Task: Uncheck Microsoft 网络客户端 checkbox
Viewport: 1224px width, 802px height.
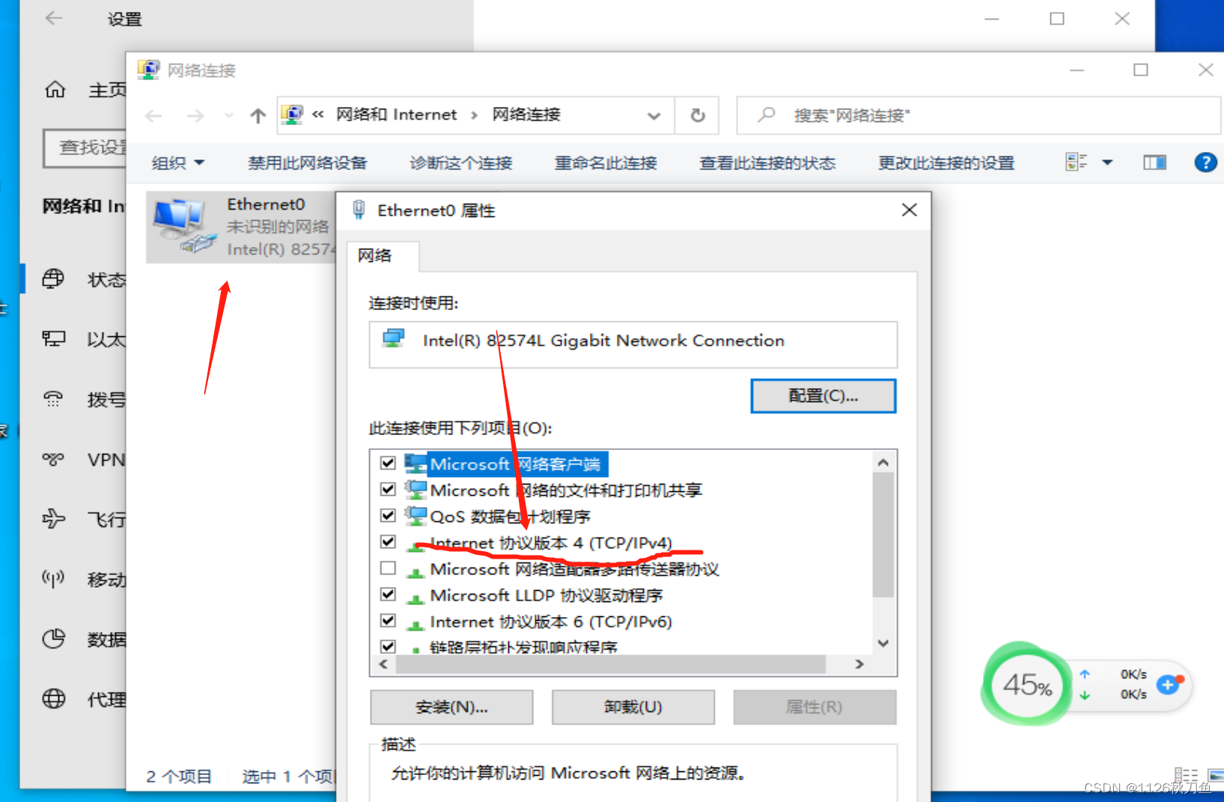Action: [388, 463]
